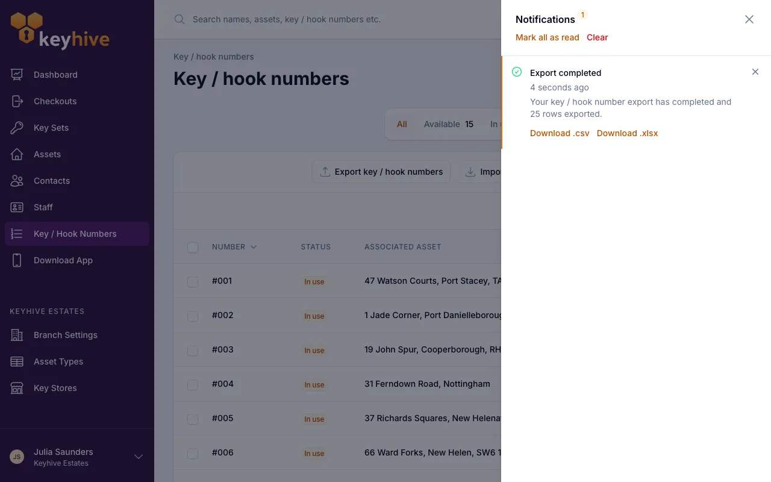This screenshot has width=771, height=482.
Task: Select the Available filter tab
Action: tap(448, 124)
